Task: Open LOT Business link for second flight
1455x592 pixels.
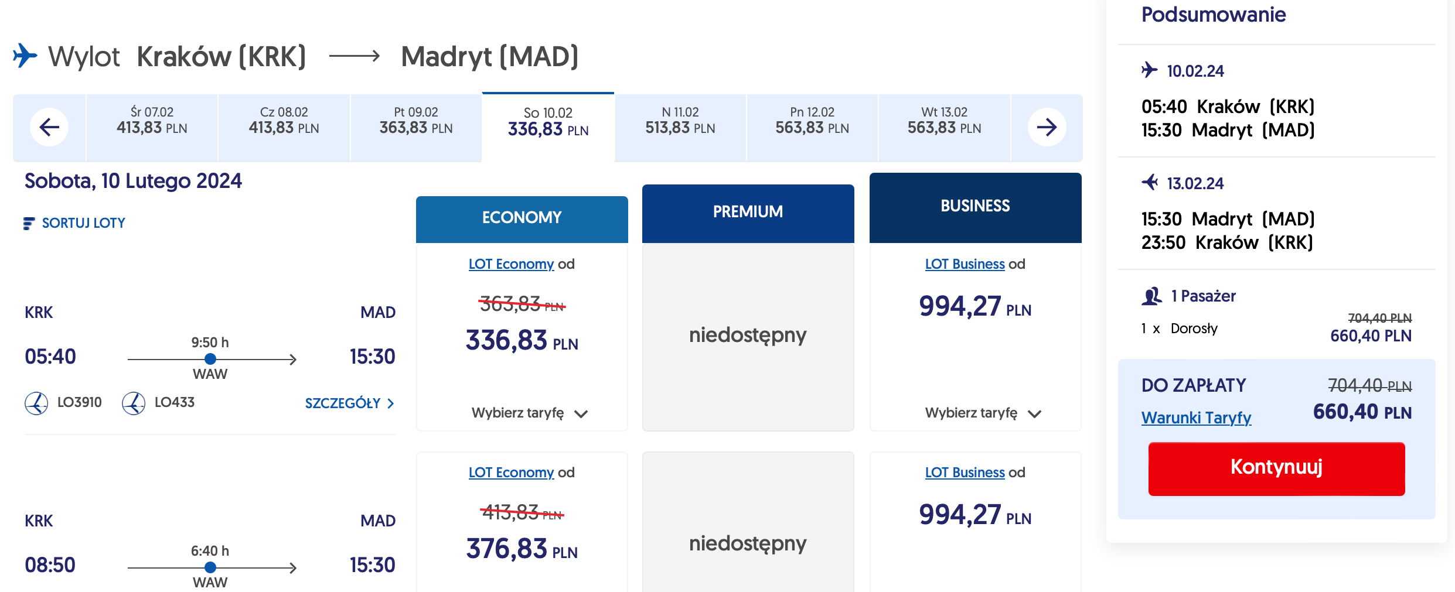Action: (x=965, y=473)
